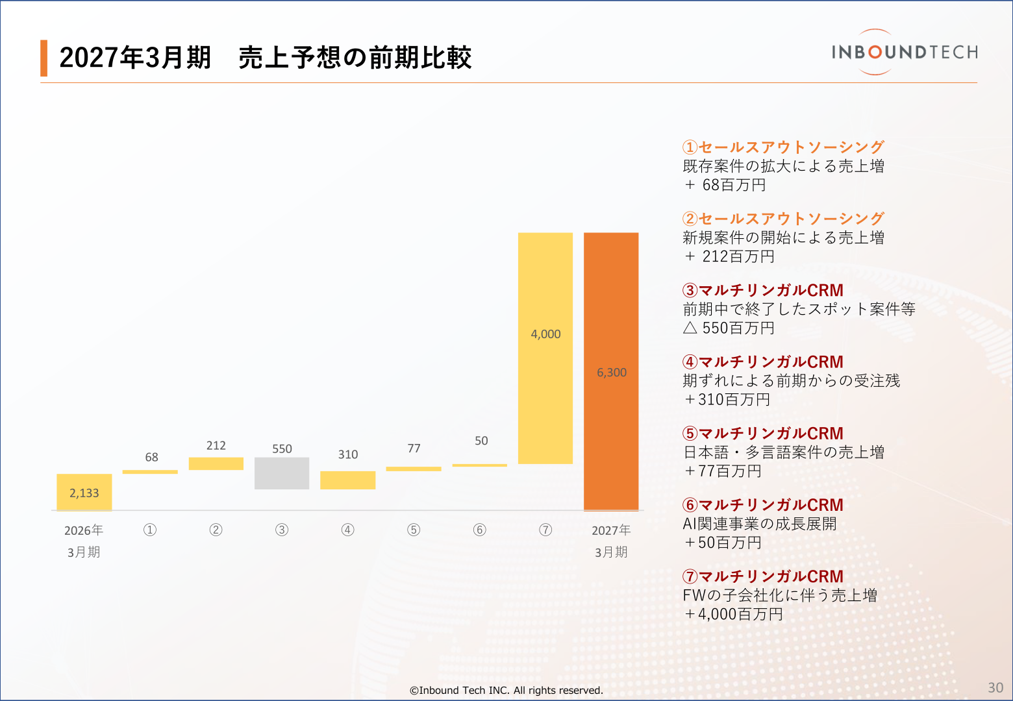Select the slide title 売上予想の前期比較
Image resolution: width=1013 pixels, height=701 pixels.
pyautogui.click(x=355, y=58)
